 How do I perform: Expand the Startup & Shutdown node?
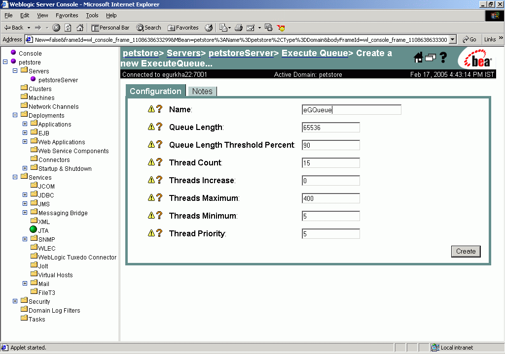(x=25, y=168)
